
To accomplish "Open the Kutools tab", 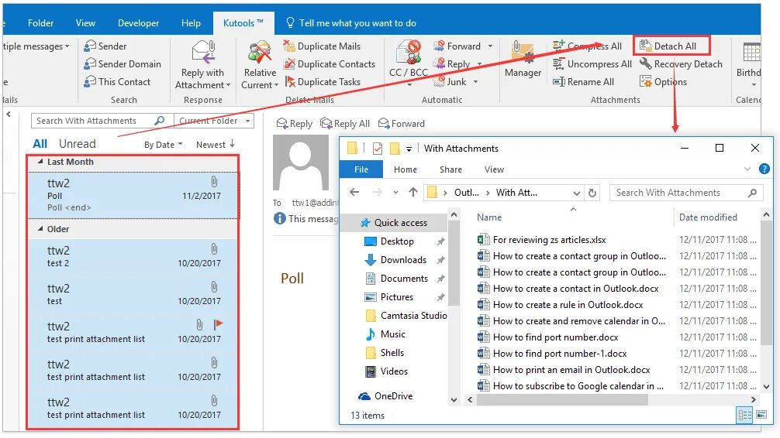I will pyautogui.click(x=243, y=23).
